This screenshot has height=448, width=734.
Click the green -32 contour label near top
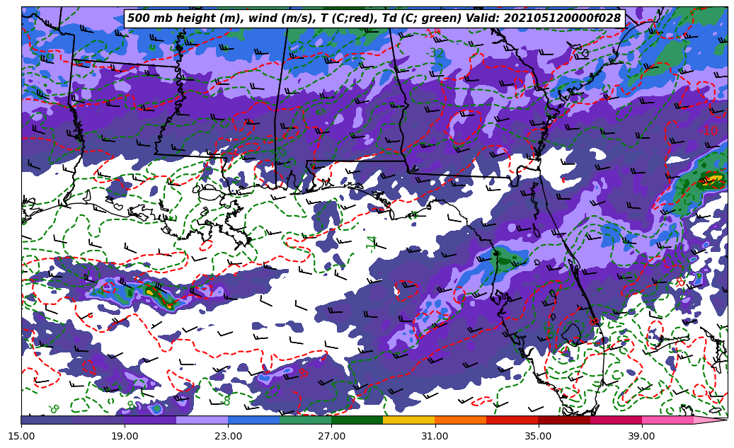point(435,54)
